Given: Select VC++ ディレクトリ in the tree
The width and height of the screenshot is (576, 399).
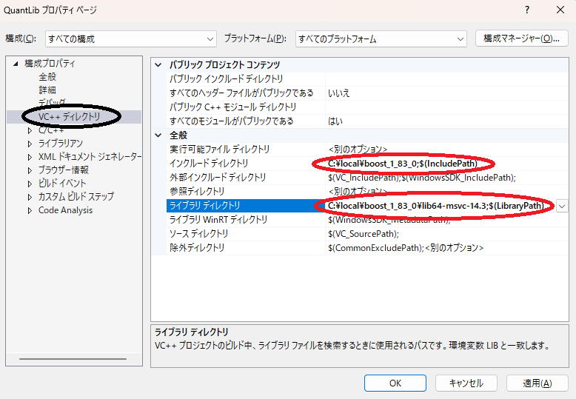Looking at the screenshot, I should pyautogui.click(x=70, y=117).
